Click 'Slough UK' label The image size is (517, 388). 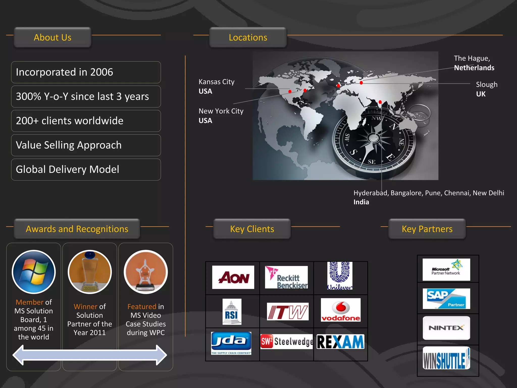(x=487, y=89)
